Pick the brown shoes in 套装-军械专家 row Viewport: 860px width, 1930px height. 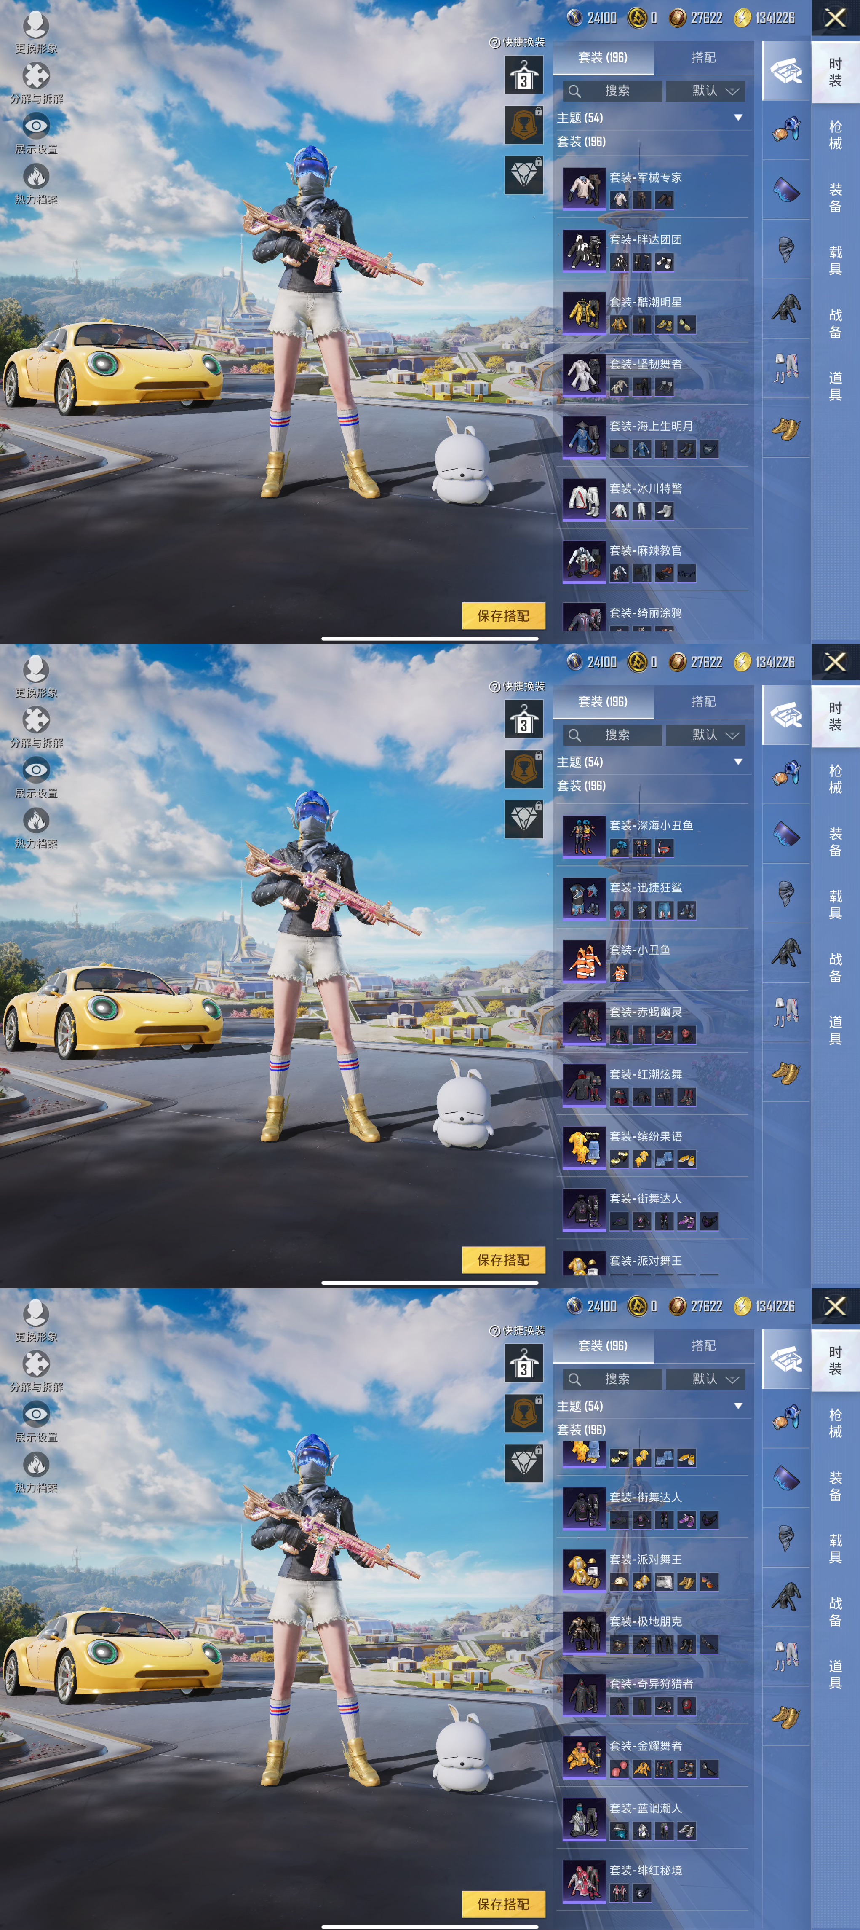664,200
